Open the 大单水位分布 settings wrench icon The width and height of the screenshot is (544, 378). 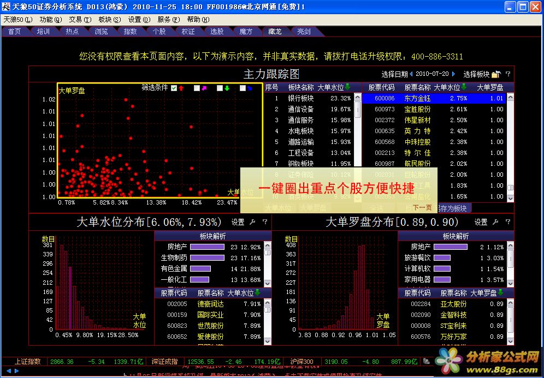pyautogui.click(x=252, y=222)
